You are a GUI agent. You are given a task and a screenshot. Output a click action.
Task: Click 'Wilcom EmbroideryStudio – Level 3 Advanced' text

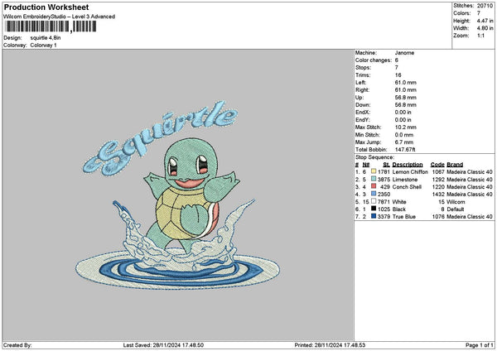pyautogui.click(x=60, y=17)
